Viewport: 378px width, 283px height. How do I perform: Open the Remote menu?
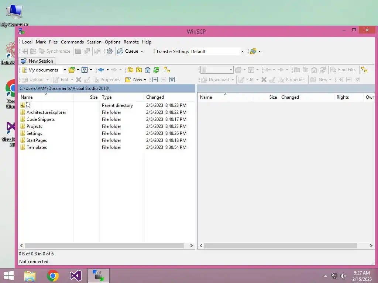point(131,42)
